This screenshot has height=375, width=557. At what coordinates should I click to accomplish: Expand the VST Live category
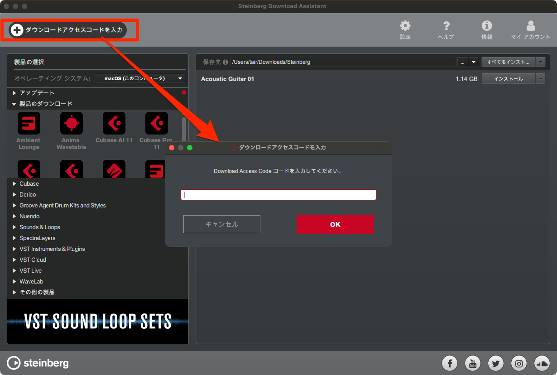14,271
